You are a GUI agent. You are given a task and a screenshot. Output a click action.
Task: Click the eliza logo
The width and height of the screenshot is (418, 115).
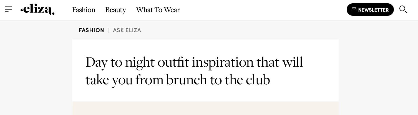(x=37, y=10)
